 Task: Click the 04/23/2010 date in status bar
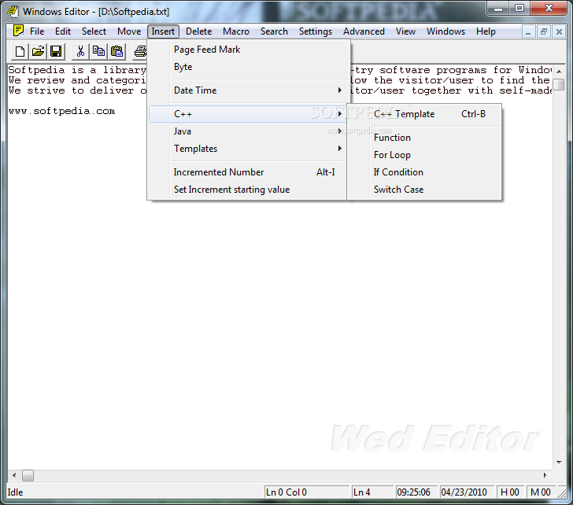click(x=467, y=492)
